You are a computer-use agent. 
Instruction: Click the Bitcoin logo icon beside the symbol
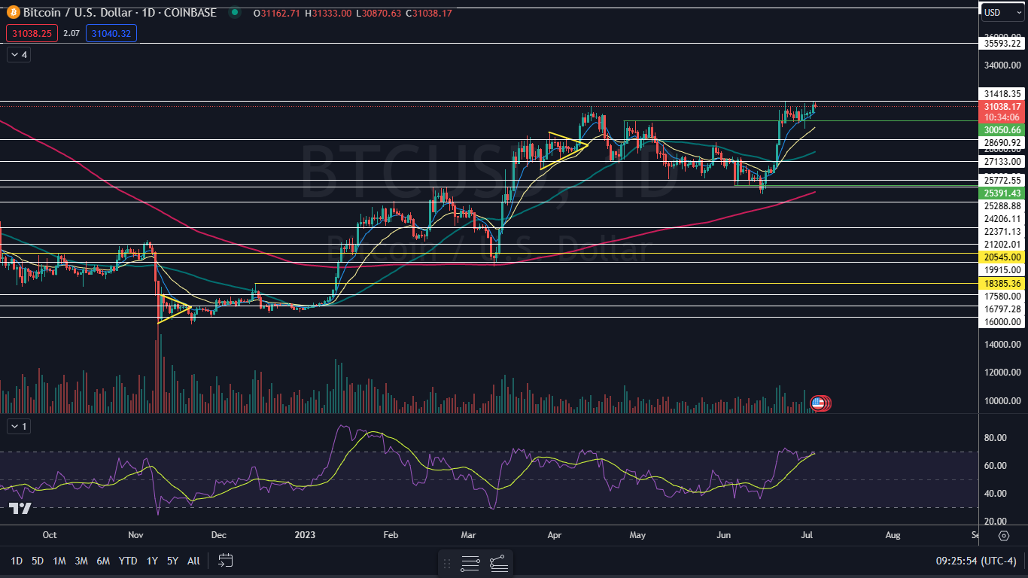tap(13, 12)
